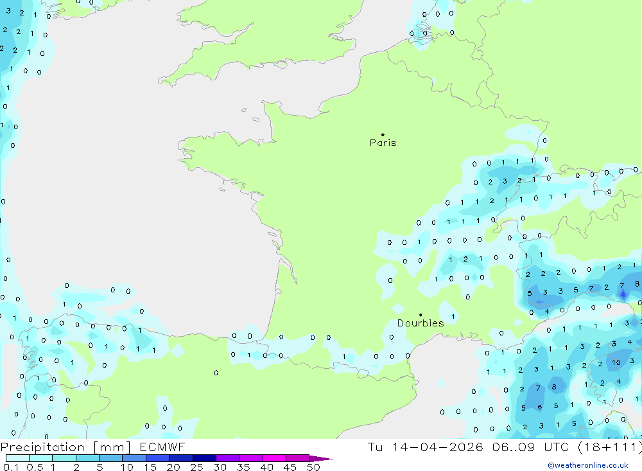Pick the 0.5–1 mm legend color
This screenshot has height=471, width=642.
coord(41,458)
